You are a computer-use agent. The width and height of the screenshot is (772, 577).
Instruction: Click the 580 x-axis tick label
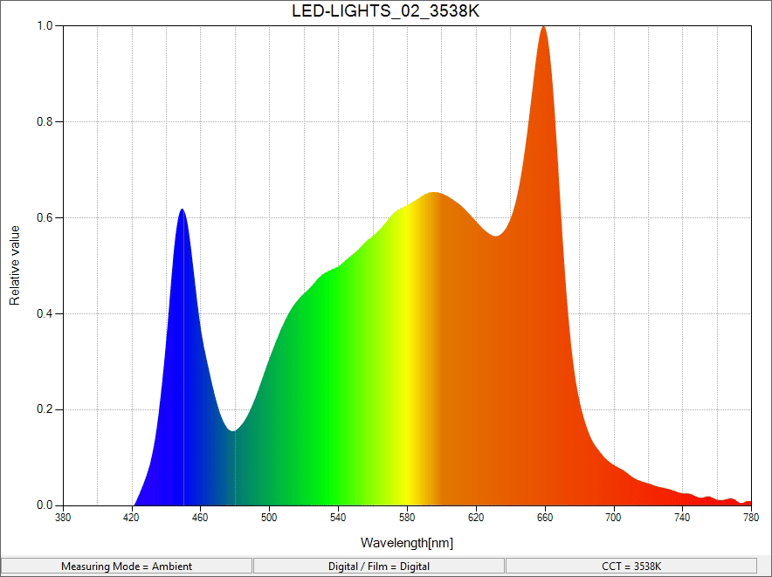click(x=407, y=518)
